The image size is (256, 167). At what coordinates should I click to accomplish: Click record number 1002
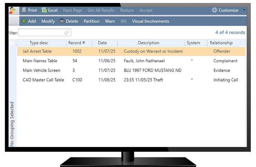point(77,51)
